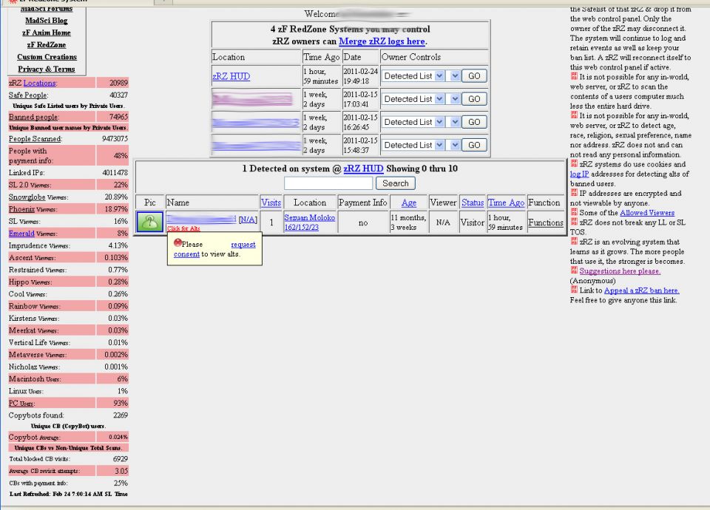
Task: Follow 'Appeal a zRZ ban here.' link
Action: pyautogui.click(x=642, y=290)
